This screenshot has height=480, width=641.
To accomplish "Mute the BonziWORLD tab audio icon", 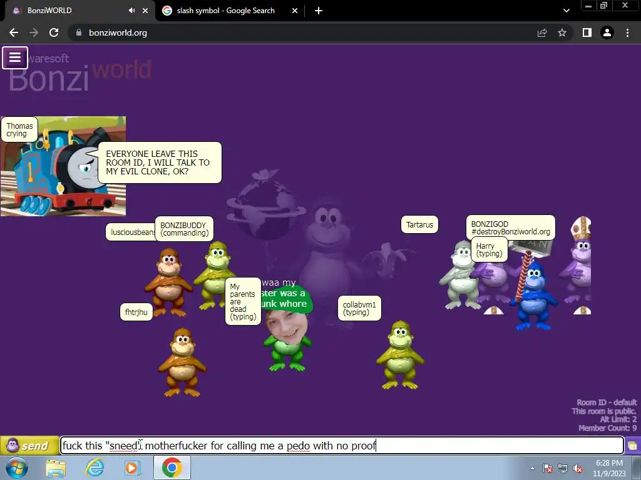I will click(131, 11).
